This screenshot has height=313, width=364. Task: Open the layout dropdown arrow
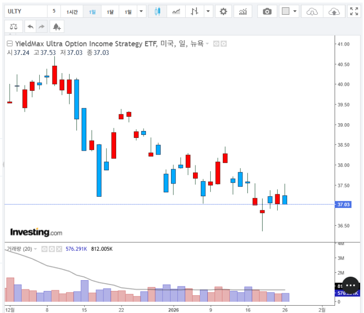[x=295, y=11]
